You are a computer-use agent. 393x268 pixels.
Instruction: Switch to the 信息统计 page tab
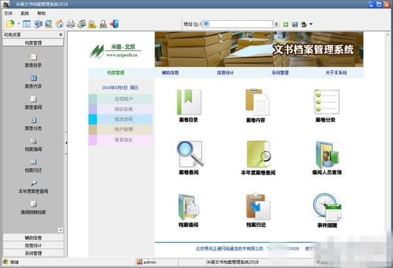click(x=225, y=73)
